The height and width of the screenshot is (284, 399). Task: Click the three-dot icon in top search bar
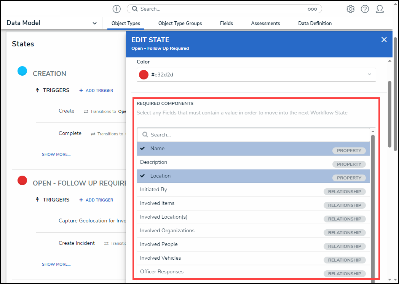coord(312,9)
